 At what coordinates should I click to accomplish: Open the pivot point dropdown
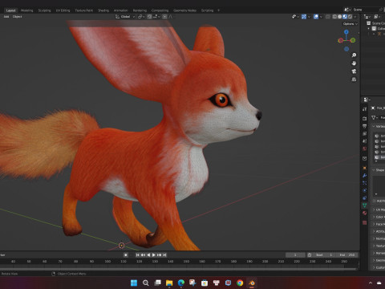coord(141,17)
